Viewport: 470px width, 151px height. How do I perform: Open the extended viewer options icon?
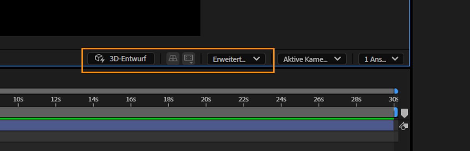(x=189, y=59)
